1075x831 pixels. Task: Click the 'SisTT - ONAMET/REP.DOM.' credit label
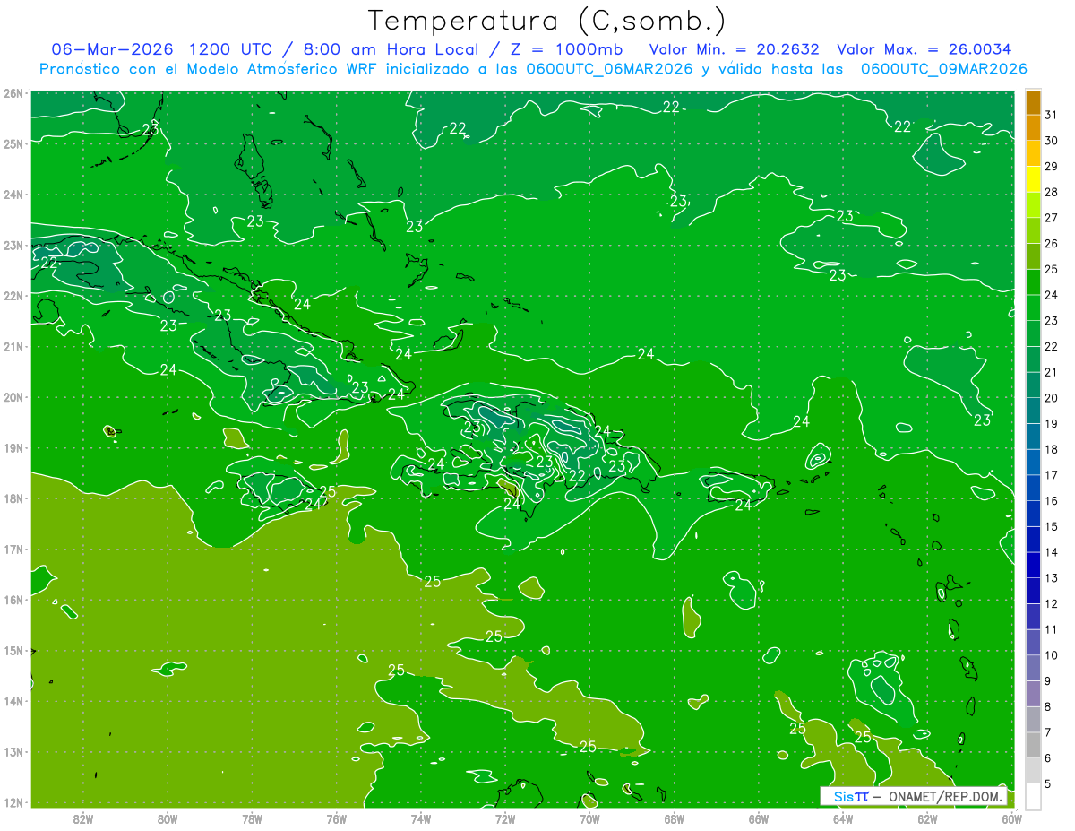[x=913, y=796]
